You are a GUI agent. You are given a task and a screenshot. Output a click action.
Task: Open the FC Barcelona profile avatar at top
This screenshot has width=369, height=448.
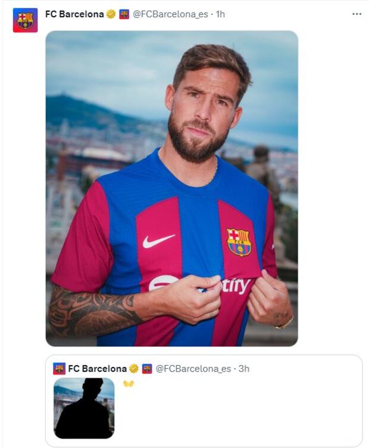click(25, 20)
